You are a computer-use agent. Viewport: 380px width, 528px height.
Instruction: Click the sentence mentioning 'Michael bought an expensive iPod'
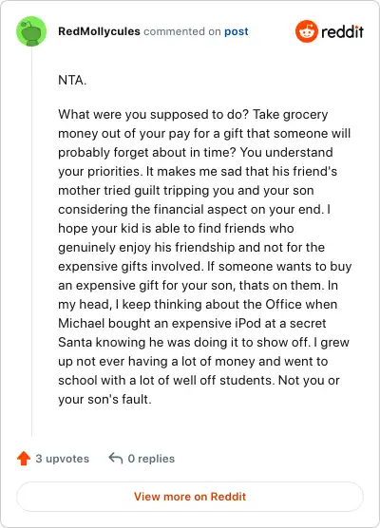[x=192, y=323]
